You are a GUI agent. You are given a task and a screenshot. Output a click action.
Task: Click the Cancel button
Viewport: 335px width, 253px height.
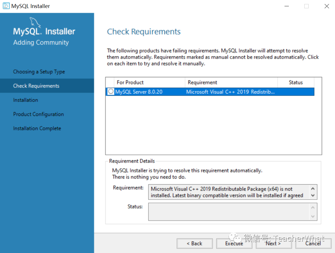tap(313, 243)
